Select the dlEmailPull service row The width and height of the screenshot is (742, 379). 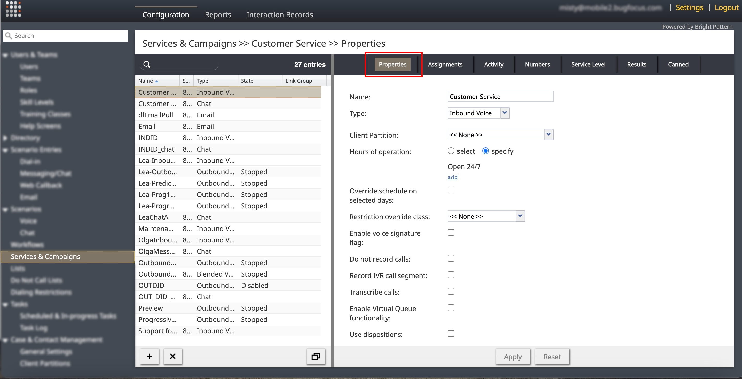(x=228, y=115)
